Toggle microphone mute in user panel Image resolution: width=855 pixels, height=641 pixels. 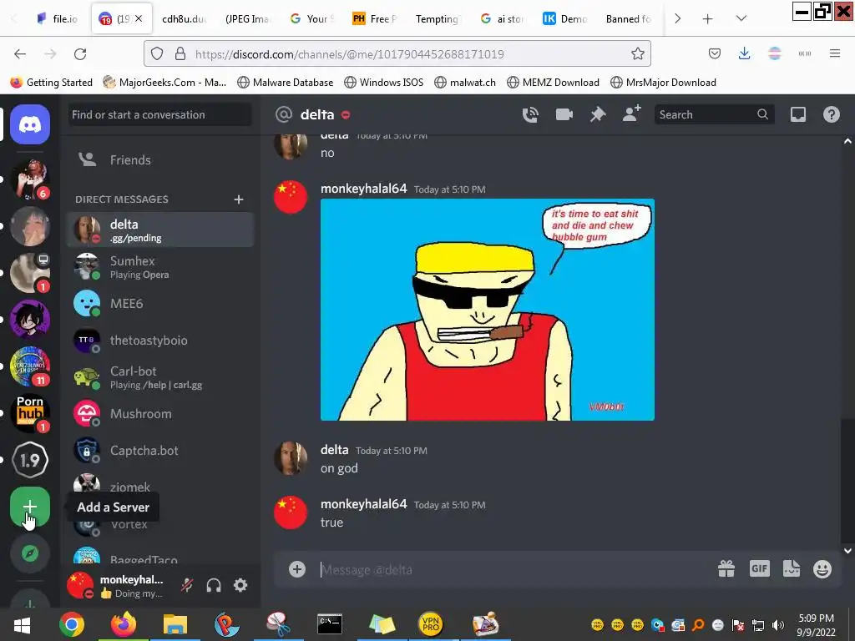pos(187,585)
